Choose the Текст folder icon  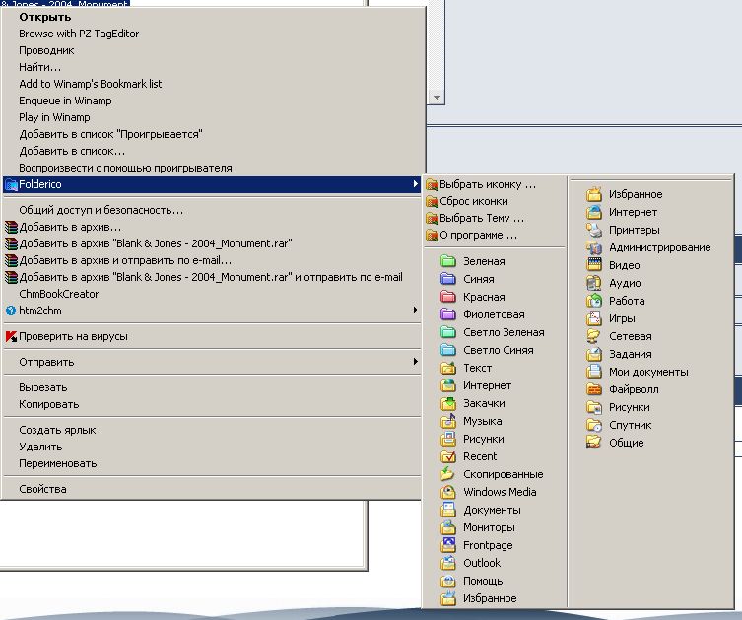(x=447, y=368)
